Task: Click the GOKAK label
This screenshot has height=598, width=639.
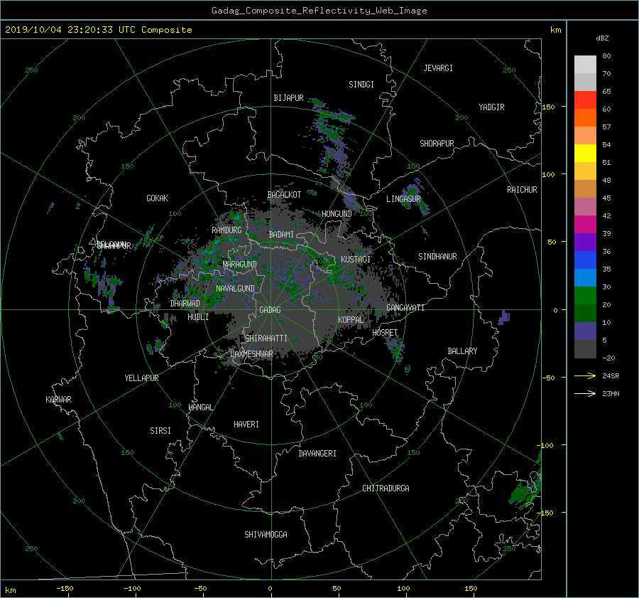Action: (157, 198)
